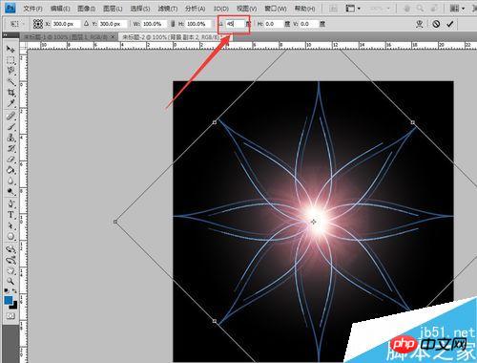Choose the Paint Bucket tool

(x=10, y=170)
